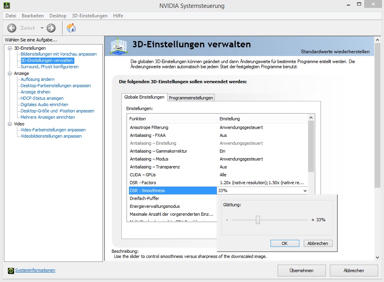Collapse the 3D-Einstellungen tree node
The height and width of the screenshot is (282, 384).
10,48
